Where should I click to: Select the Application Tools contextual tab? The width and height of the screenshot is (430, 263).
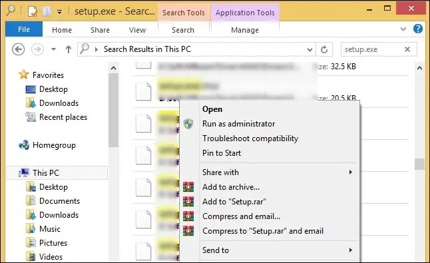coord(245,13)
